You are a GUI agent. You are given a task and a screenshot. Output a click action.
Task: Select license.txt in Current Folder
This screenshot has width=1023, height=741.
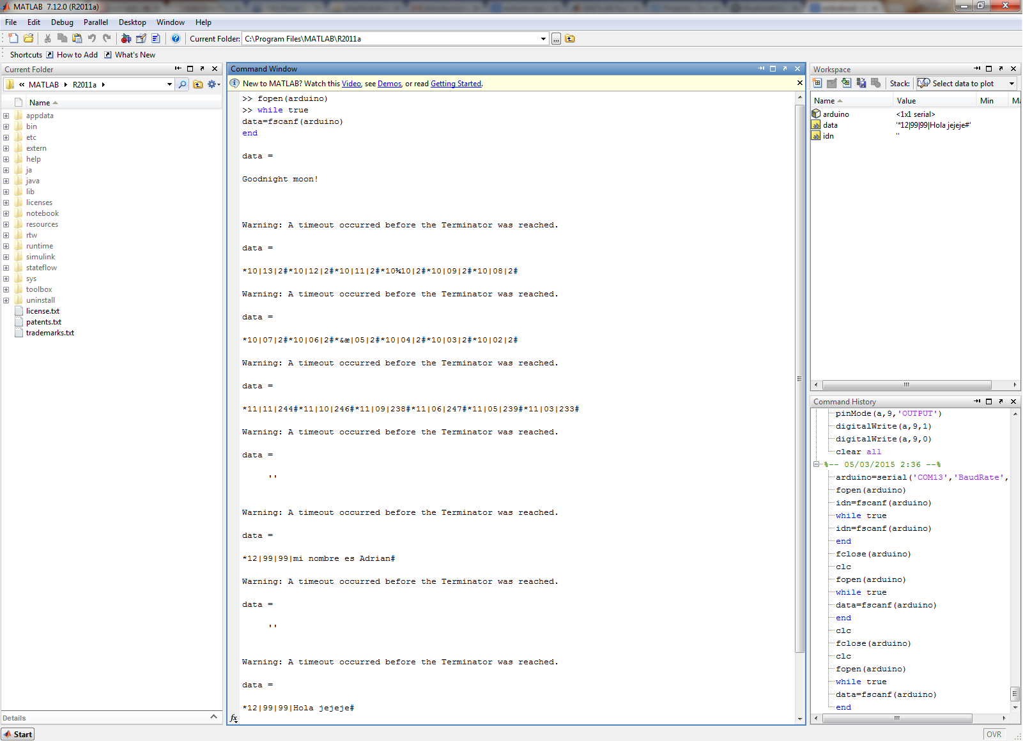(x=43, y=311)
